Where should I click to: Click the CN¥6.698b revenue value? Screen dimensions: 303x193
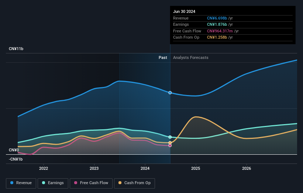point(217,18)
